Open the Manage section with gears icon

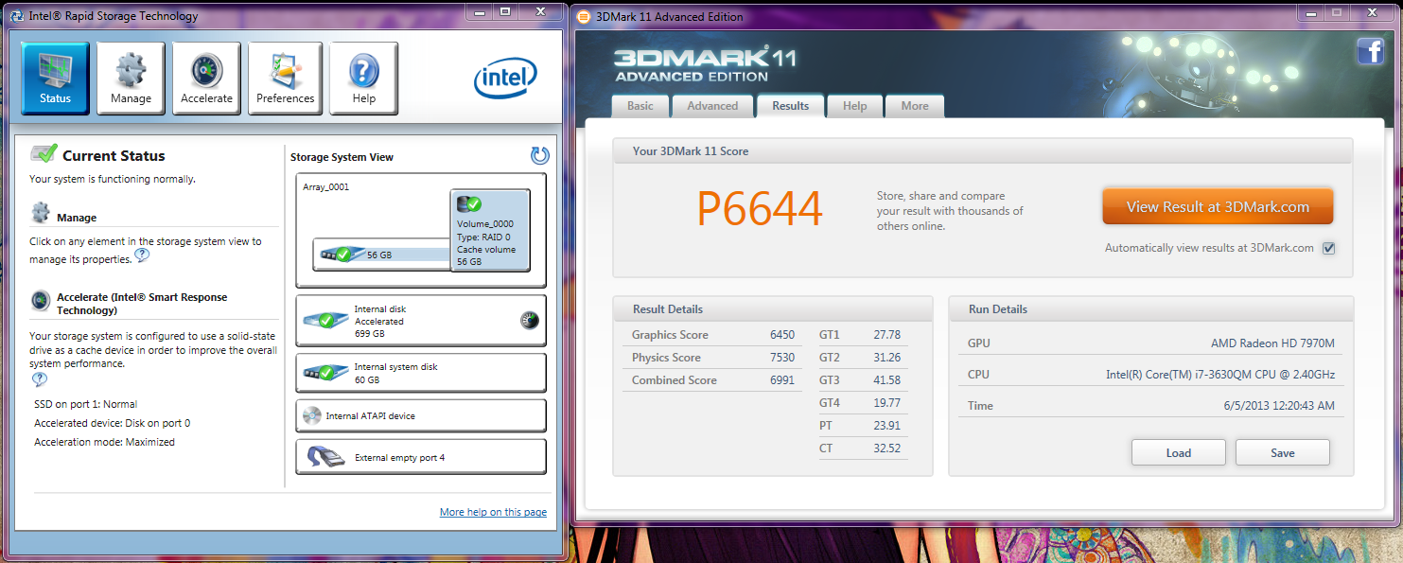tap(131, 79)
